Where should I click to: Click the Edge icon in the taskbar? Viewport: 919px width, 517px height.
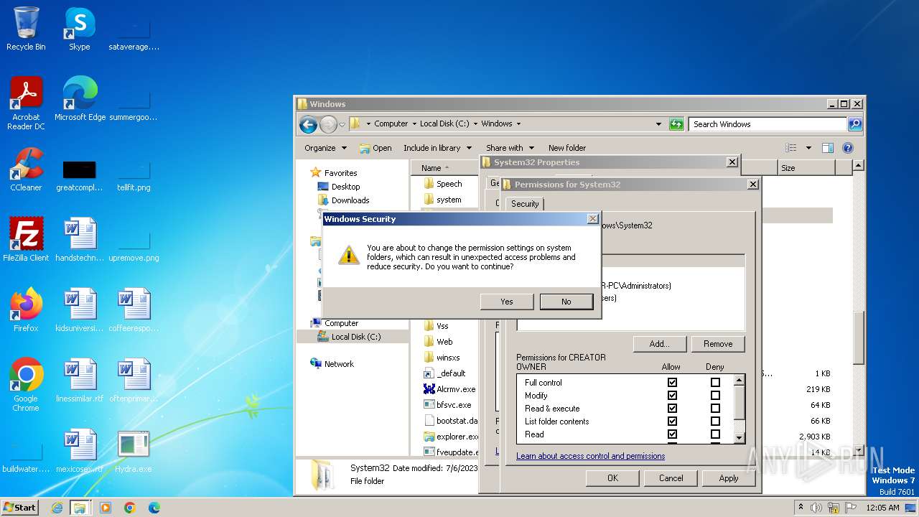pyautogui.click(x=154, y=508)
